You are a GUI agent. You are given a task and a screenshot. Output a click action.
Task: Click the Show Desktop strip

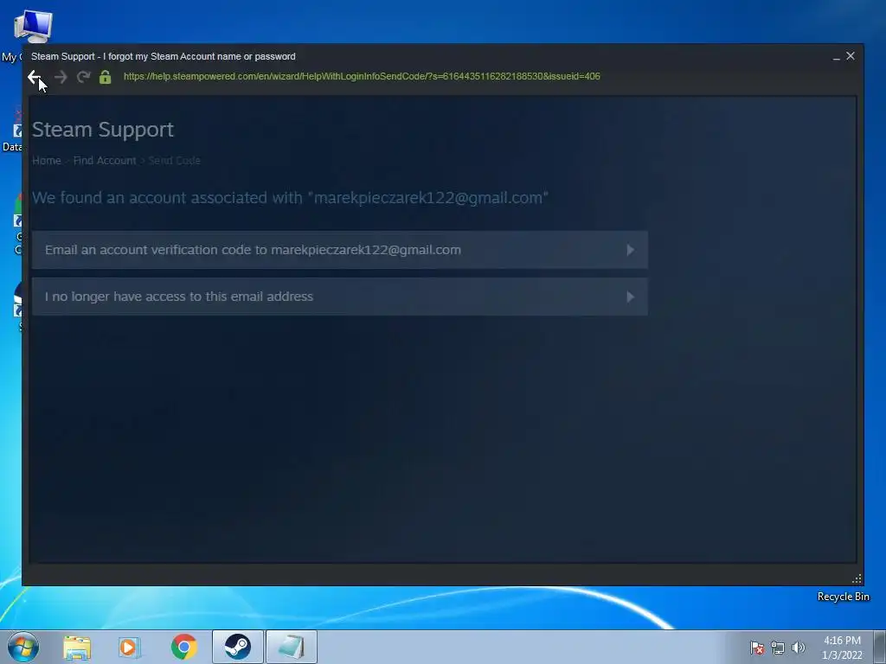tap(880, 647)
